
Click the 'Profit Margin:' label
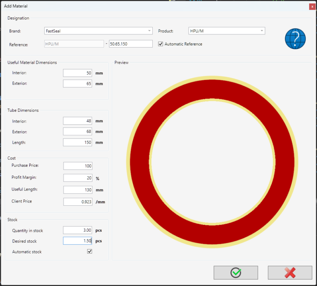point(24,178)
